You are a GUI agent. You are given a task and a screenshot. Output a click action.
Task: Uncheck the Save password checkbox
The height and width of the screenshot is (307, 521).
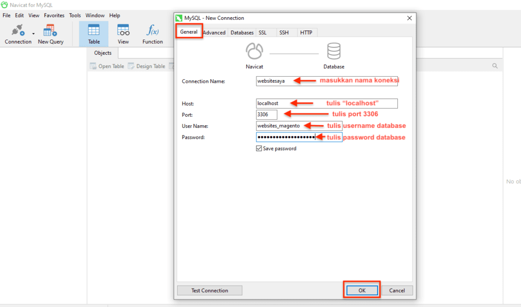pyautogui.click(x=259, y=148)
